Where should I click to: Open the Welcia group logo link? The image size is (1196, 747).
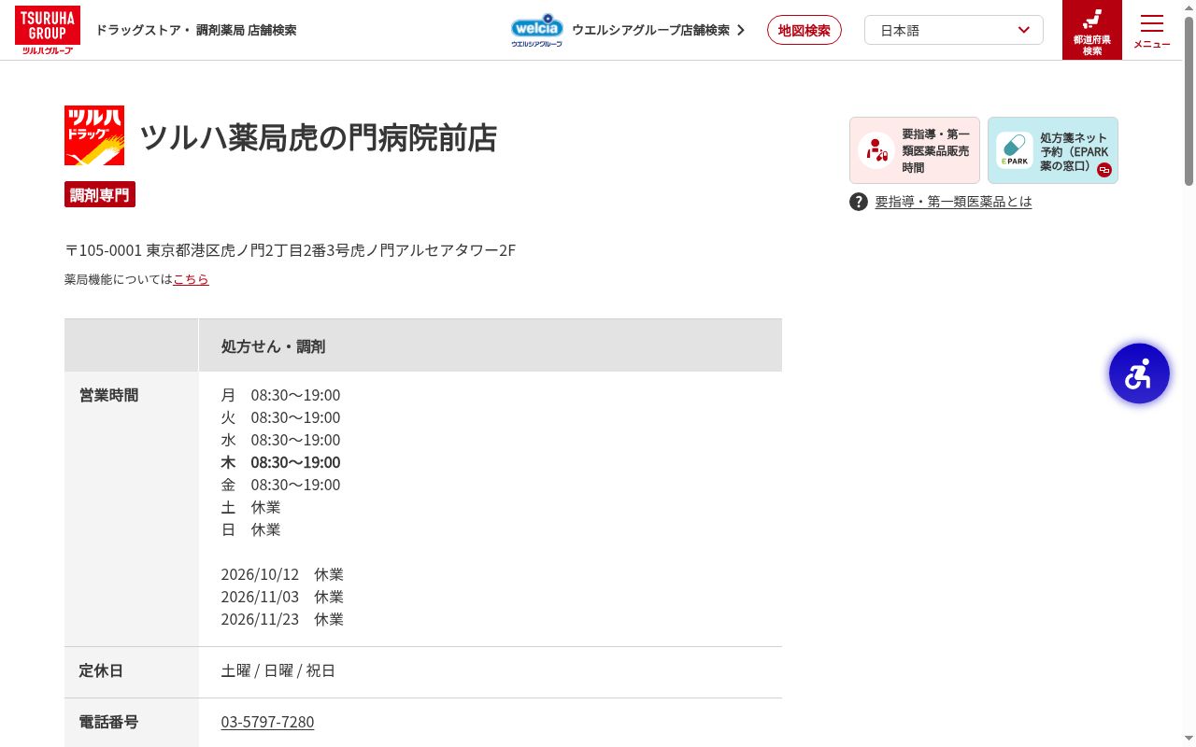(x=536, y=30)
